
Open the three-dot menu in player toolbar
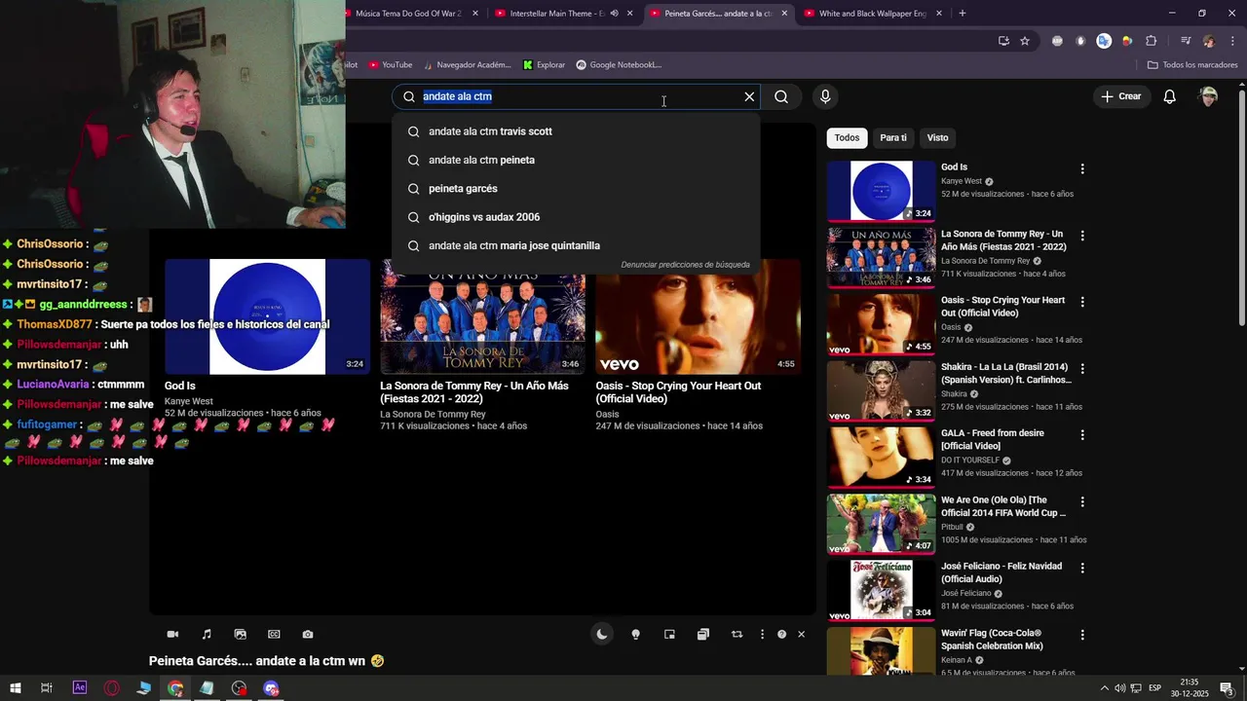(762, 635)
